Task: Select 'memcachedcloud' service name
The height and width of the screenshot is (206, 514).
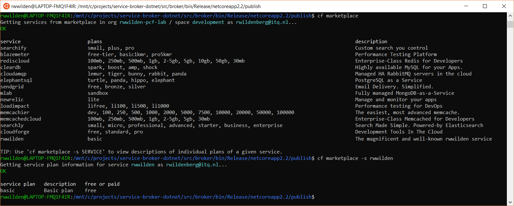Action: pos(21,119)
